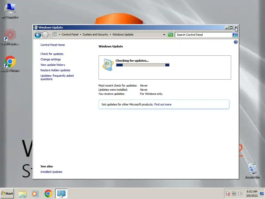
Task: Click the search magnifier icon
Action: click(235, 35)
